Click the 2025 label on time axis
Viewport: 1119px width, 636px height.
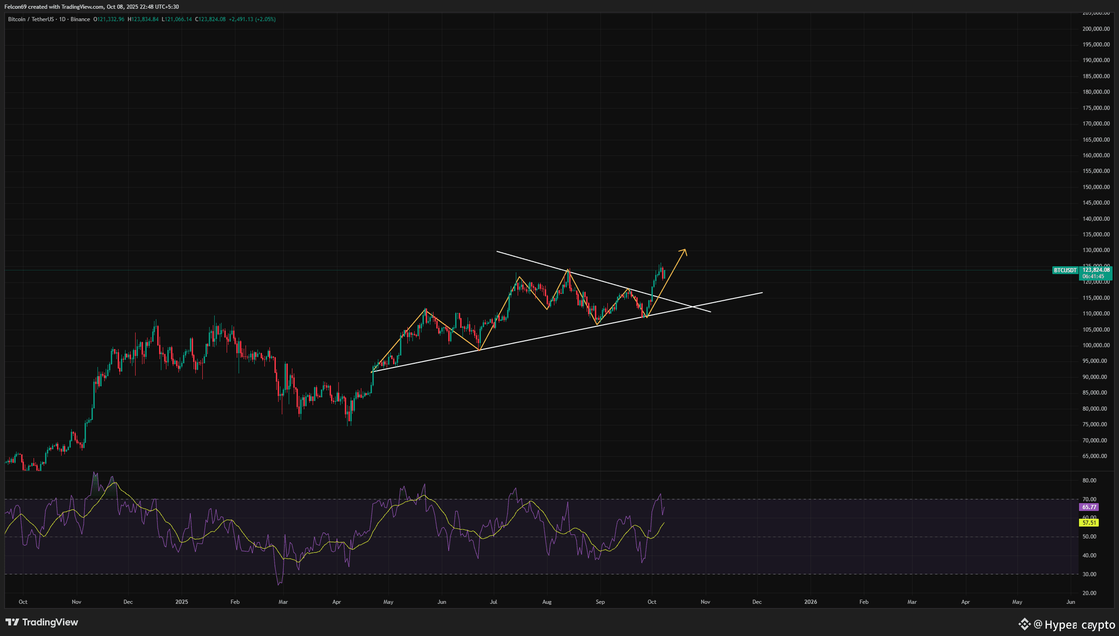click(182, 602)
